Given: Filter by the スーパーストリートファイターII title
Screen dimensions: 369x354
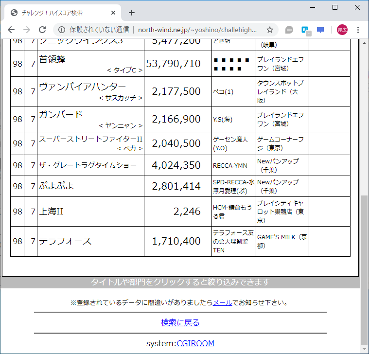Looking at the screenshot, I should 90,139.
